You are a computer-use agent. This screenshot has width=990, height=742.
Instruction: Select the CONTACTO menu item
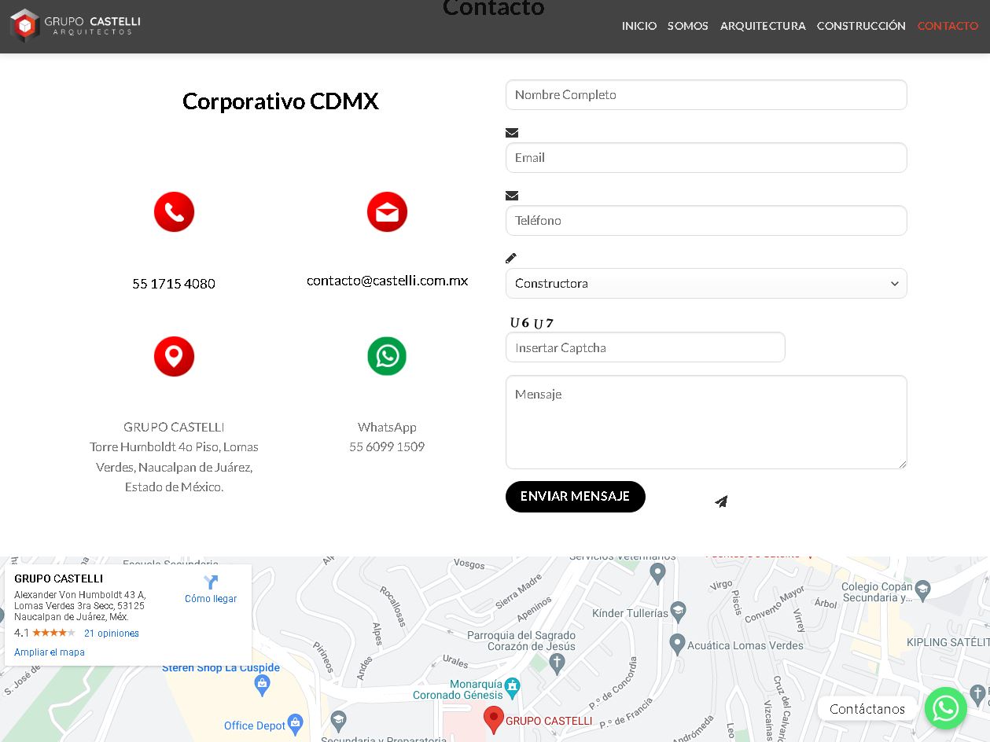pos(948,26)
